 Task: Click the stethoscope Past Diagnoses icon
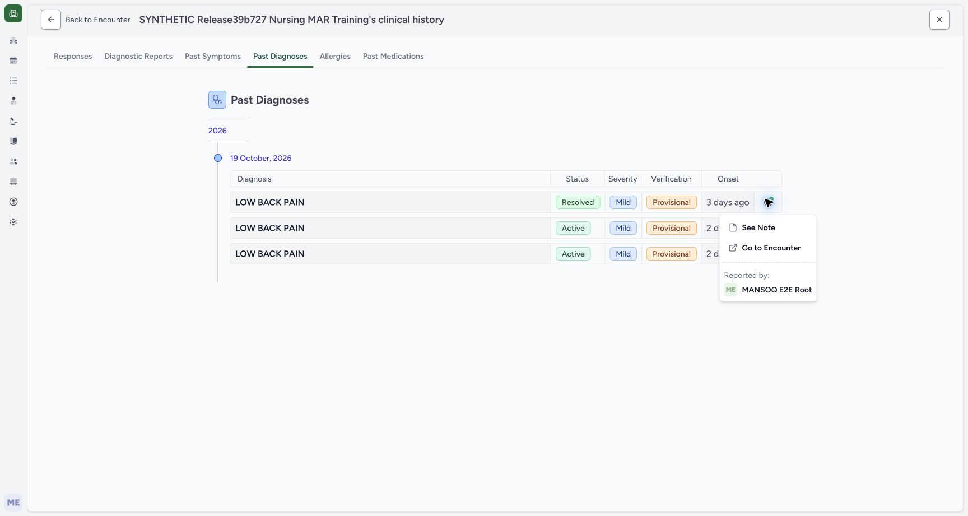click(x=217, y=100)
